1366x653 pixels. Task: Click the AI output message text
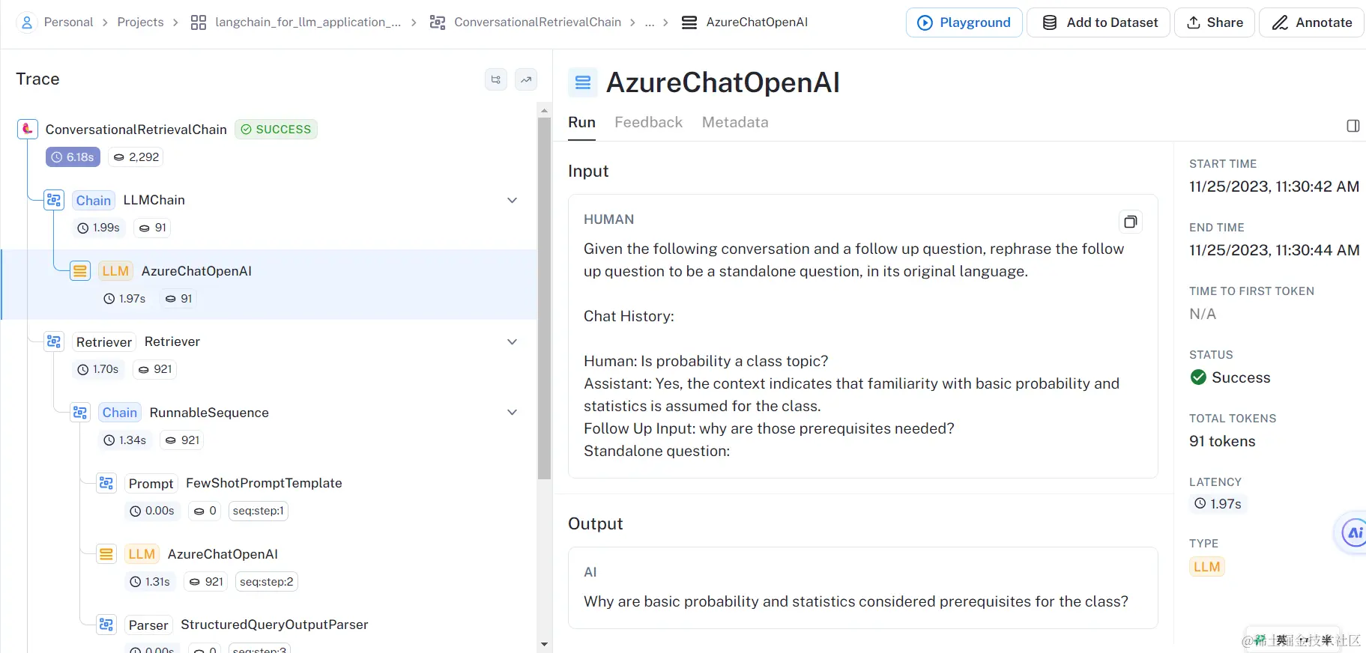[856, 601]
